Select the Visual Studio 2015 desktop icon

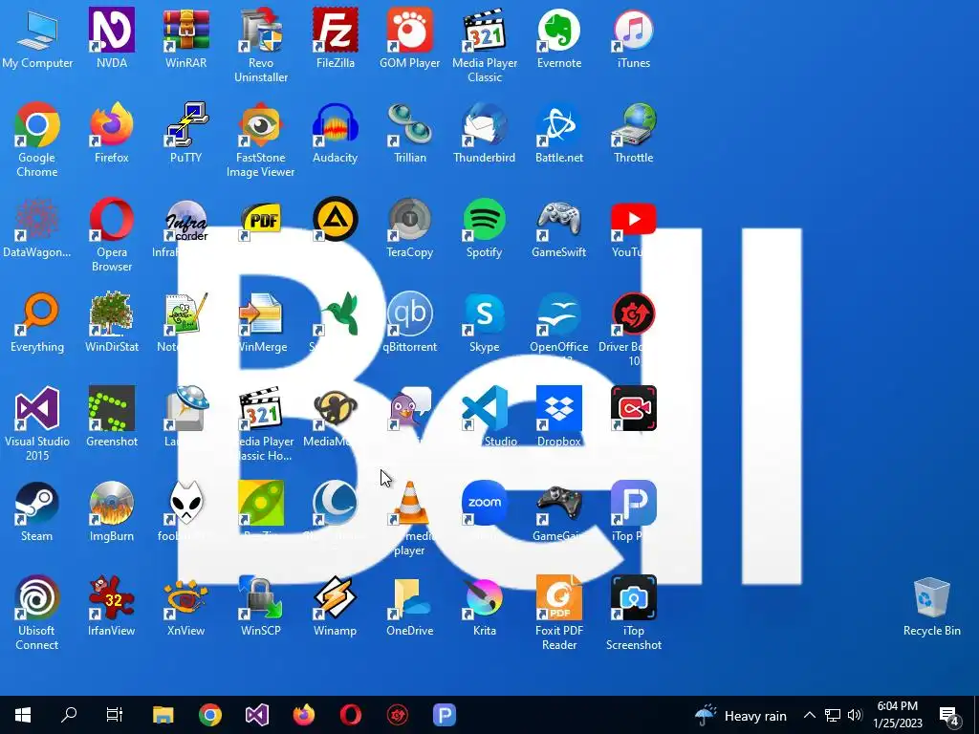tap(37, 409)
